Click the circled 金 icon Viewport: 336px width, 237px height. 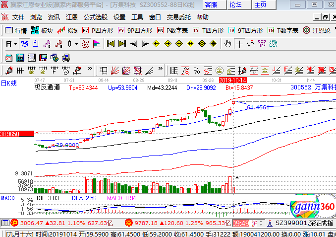click(x=219, y=71)
